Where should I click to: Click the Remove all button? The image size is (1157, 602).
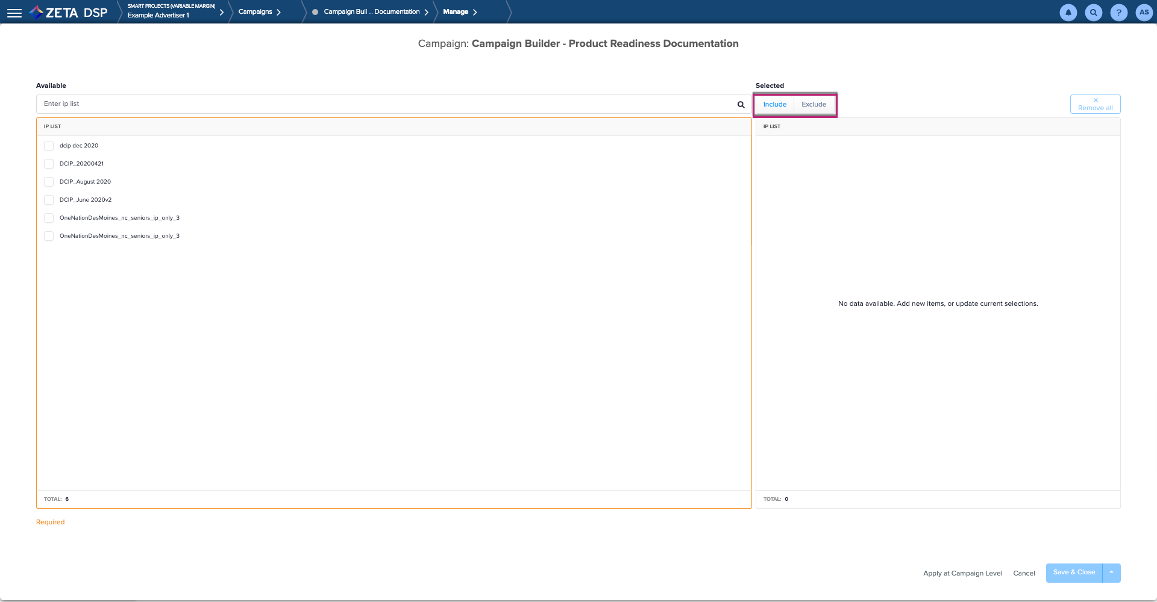1095,104
